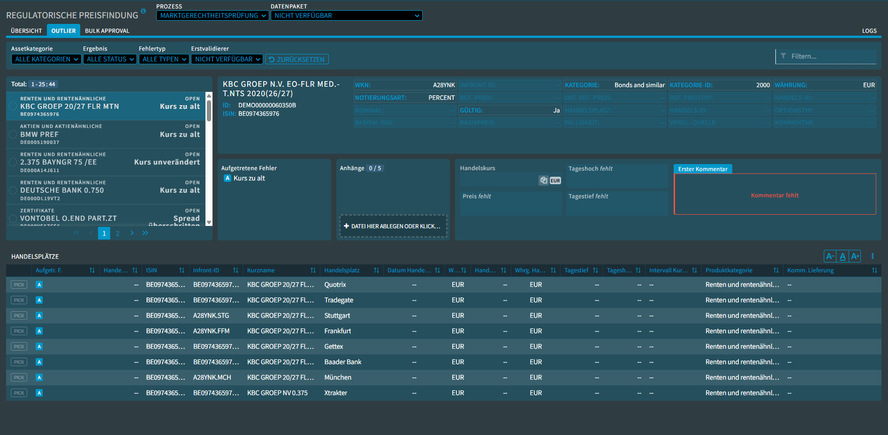This screenshot has width=888, height=435.
Task: Open the Alle Typen error type dropdown
Action: pos(164,59)
